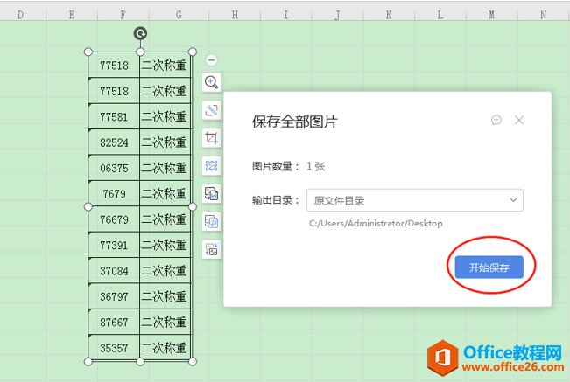570x382 pixels.
Task: Click the picture to Word conversion icon
Action: click(x=211, y=194)
